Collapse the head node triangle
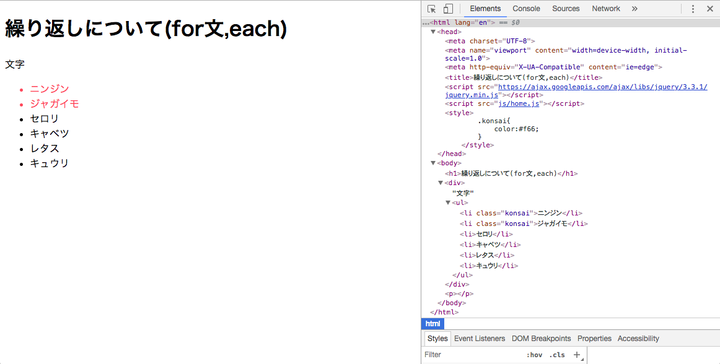720x364 pixels. pyautogui.click(x=433, y=32)
